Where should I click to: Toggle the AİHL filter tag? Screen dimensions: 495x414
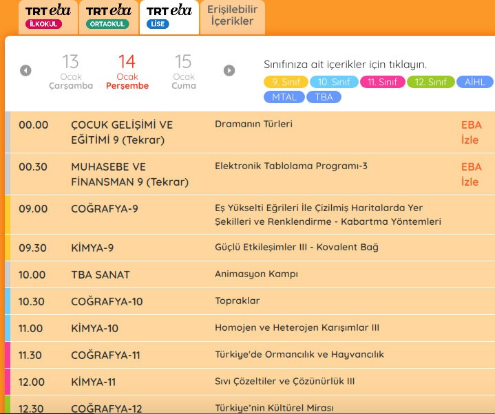pyautogui.click(x=475, y=82)
